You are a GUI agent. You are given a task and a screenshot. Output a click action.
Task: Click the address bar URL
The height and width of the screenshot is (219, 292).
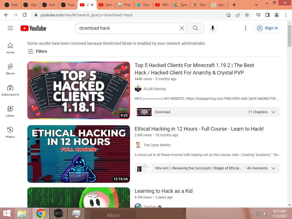pyautogui.click(x=86, y=15)
